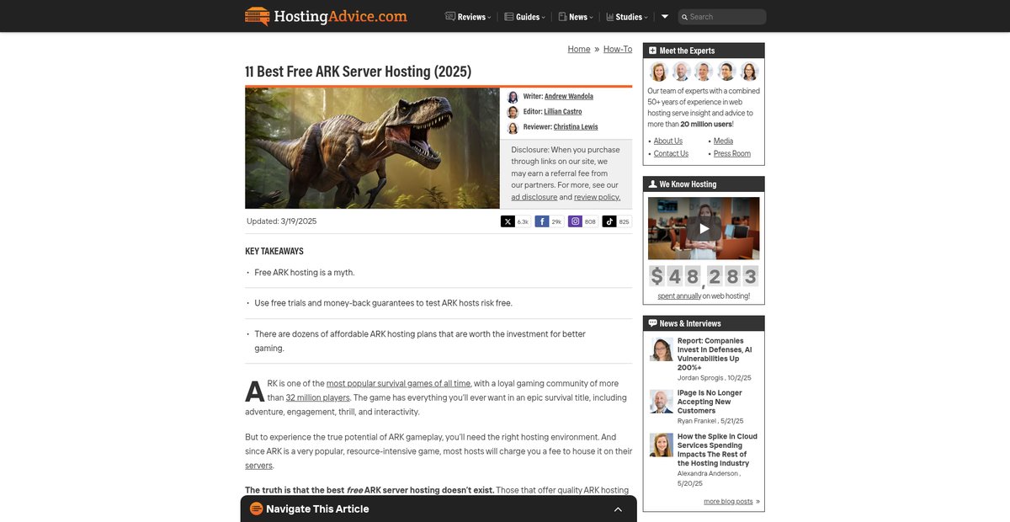Open the News menu

[576, 17]
